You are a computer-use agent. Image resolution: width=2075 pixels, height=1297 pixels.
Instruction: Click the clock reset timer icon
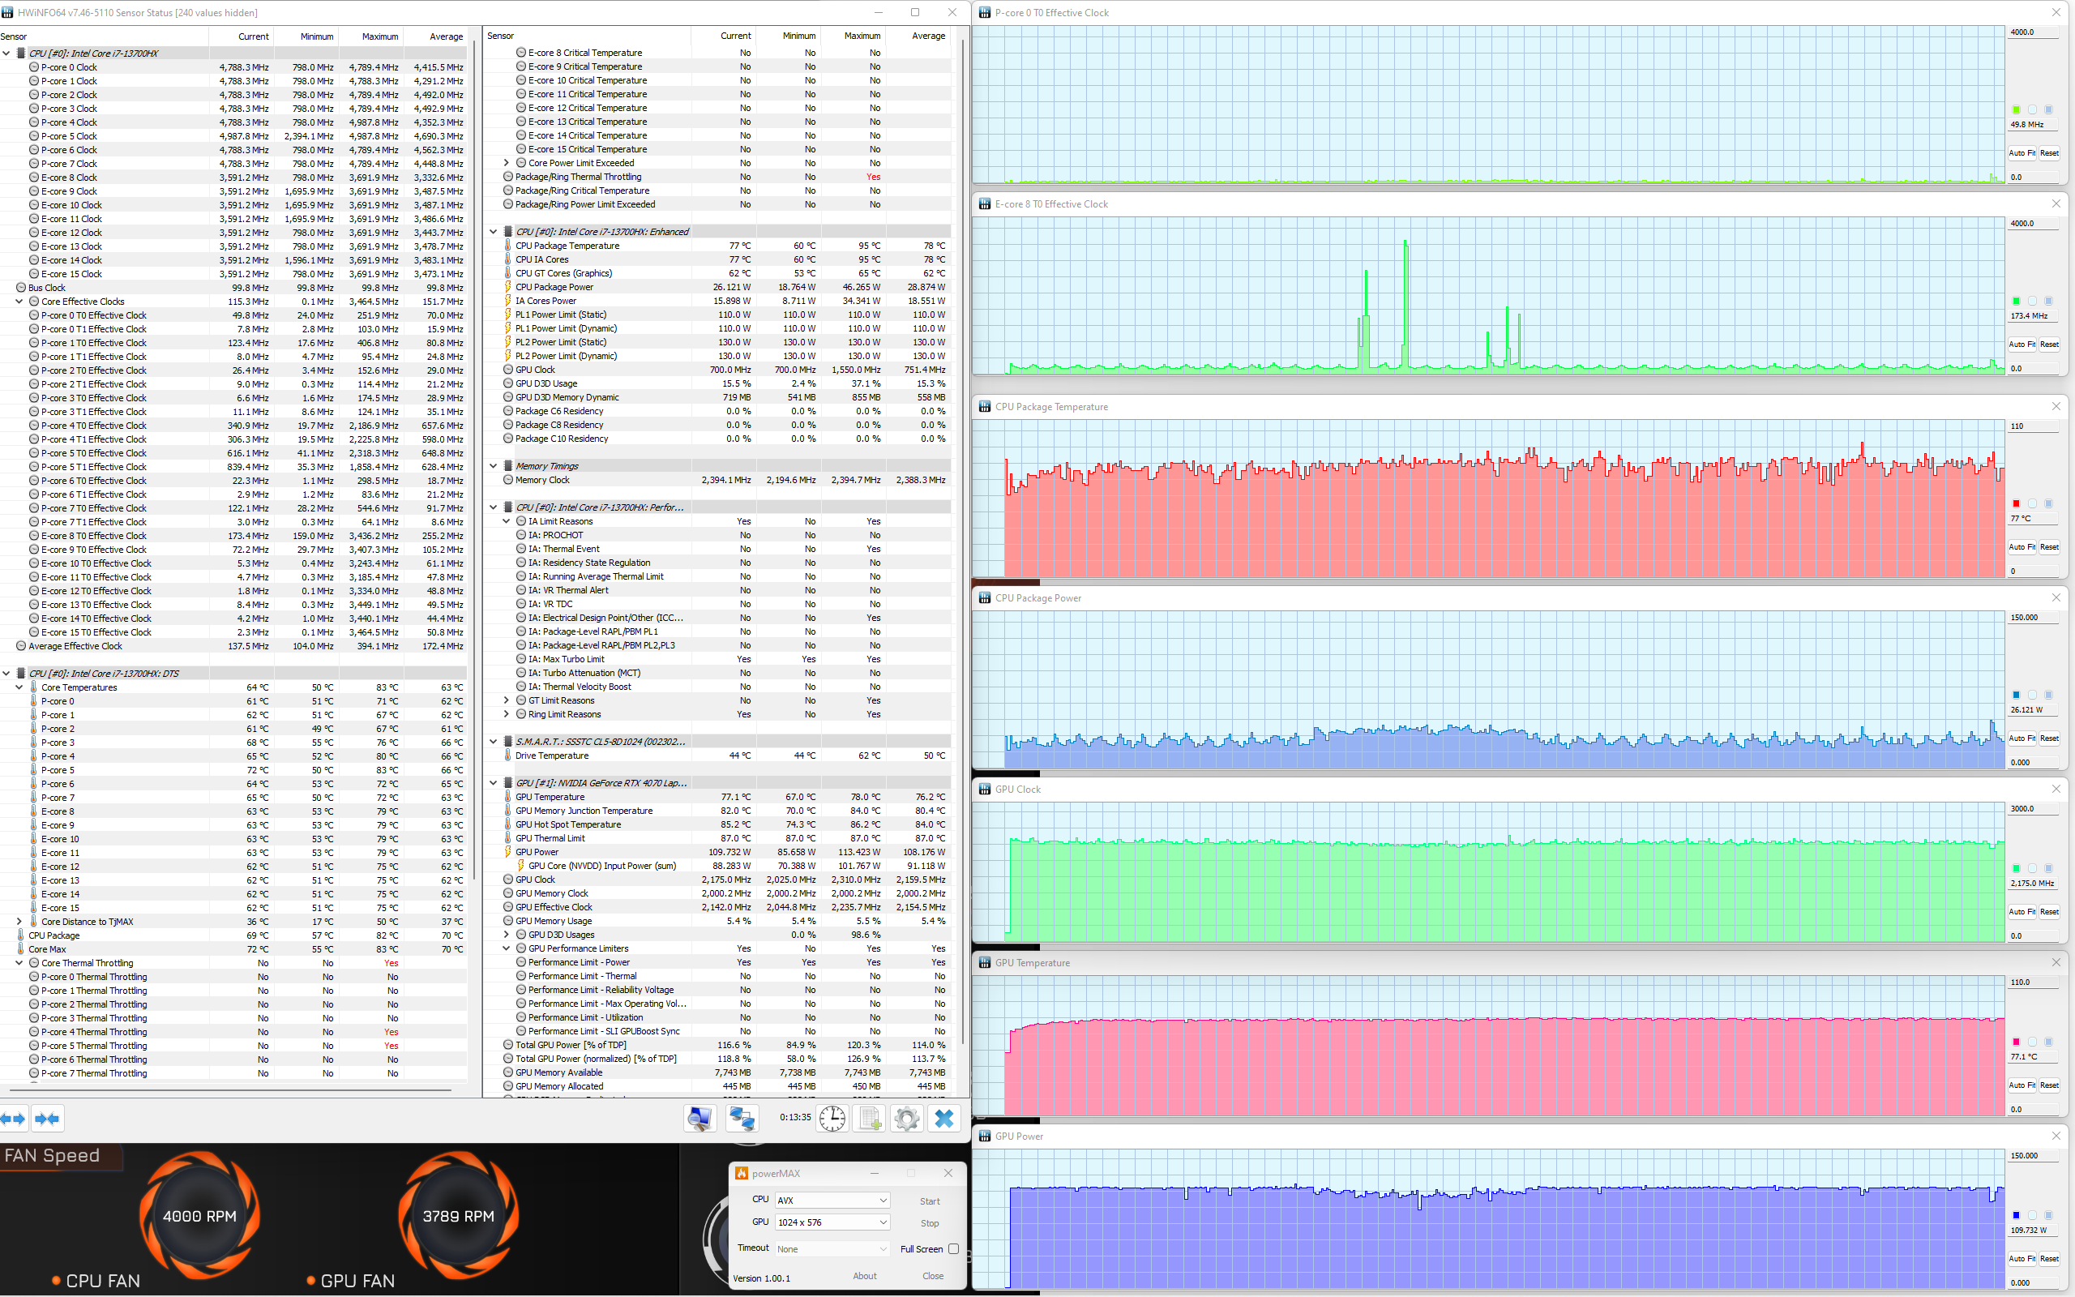(x=832, y=1118)
